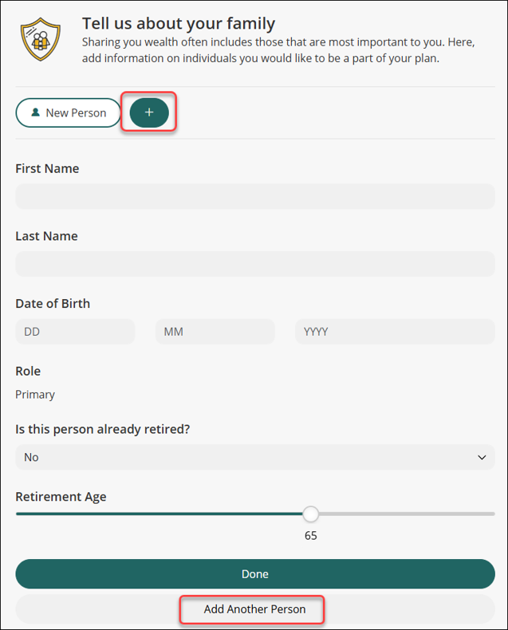
Task: Open the already retired dropdown showing No
Action: pos(255,457)
